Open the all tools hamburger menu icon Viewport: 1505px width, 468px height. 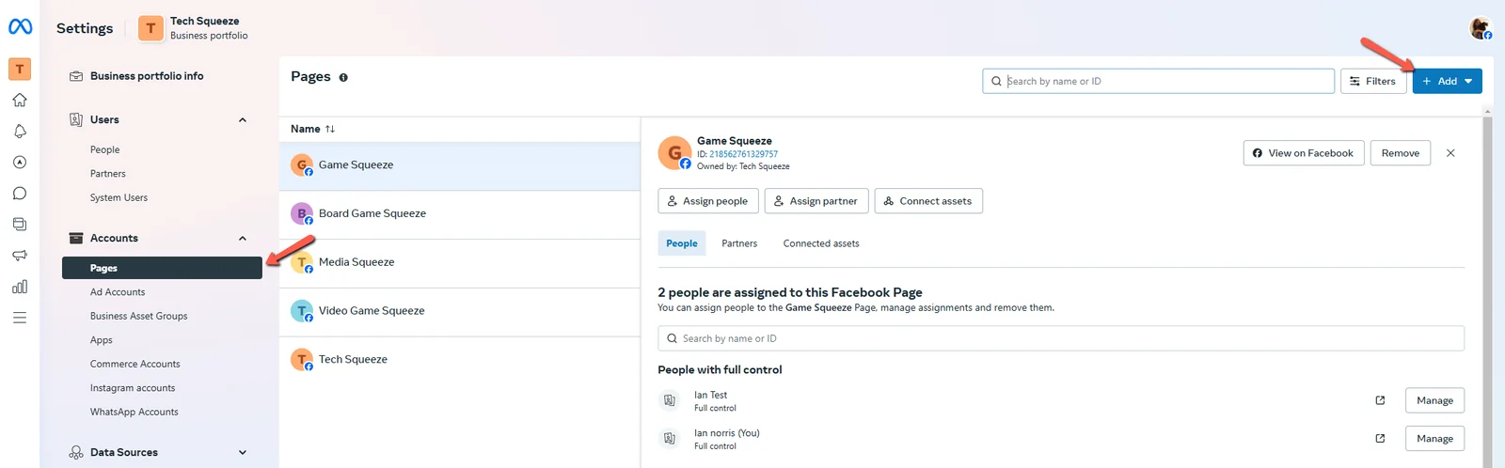click(x=20, y=318)
